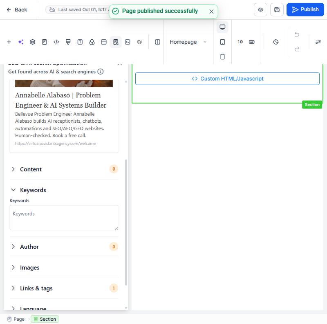Click the Last saved timestamp
This screenshot has width=327, height=324.
coord(83,9)
